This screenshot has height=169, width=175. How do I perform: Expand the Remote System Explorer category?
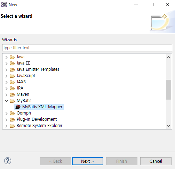(x=7, y=126)
